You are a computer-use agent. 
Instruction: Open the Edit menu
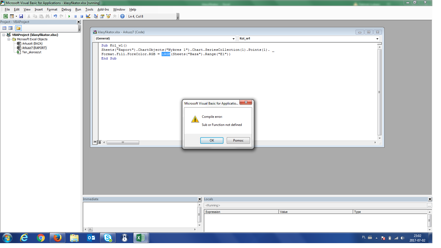click(17, 9)
